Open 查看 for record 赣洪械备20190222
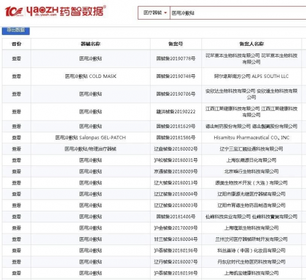The height and width of the screenshot is (280, 306). coord(17,112)
